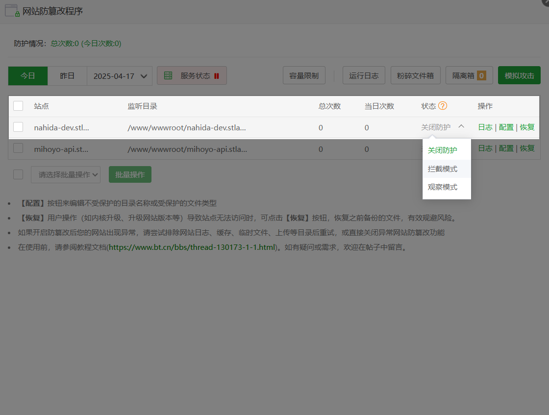Open the 粉碎文件箱
The image size is (549, 415).
point(415,75)
